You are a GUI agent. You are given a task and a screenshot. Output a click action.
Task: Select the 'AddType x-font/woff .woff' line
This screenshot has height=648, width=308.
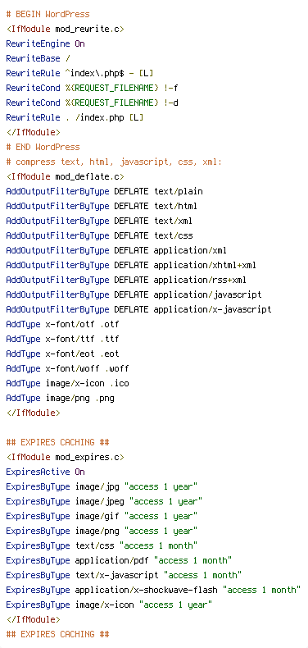pyautogui.click(x=68, y=369)
